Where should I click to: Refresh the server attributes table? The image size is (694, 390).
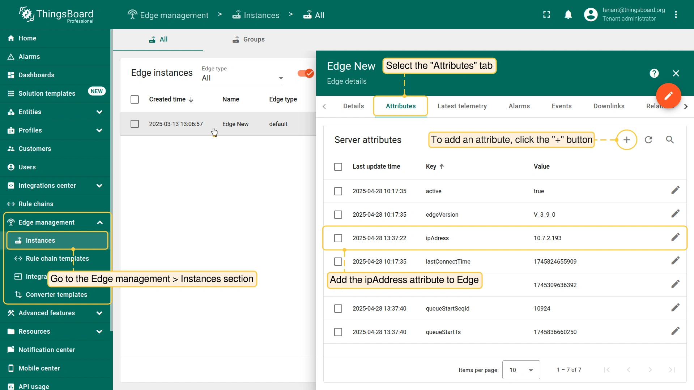(648, 140)
